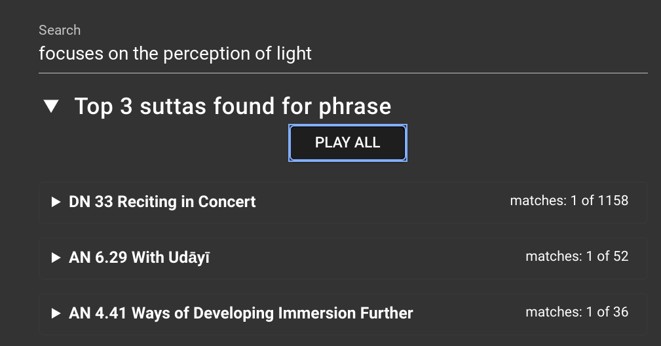661x346 pixels.
Task: Expand DN 33 Reciting in Concert arrow
Action: pos(56,202)
